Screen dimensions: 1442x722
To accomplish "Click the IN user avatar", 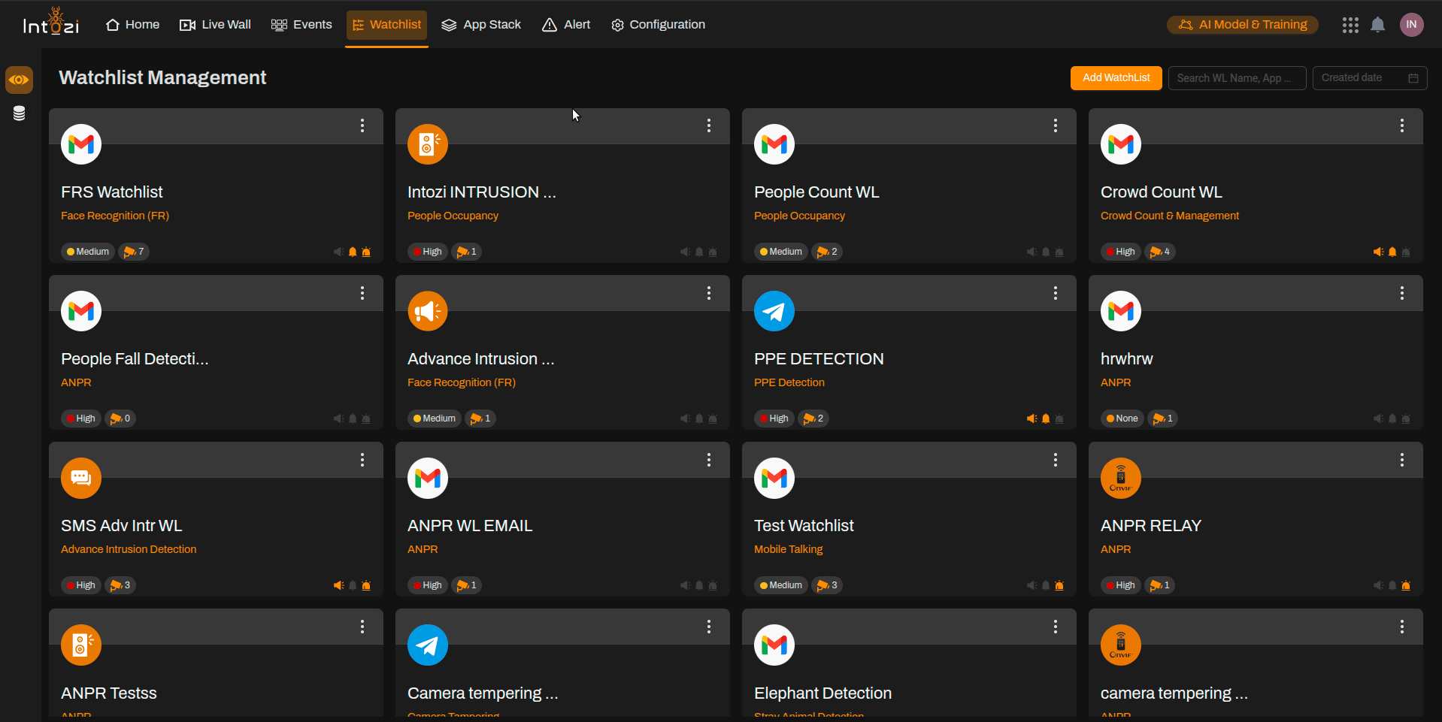I will 1411,25.
